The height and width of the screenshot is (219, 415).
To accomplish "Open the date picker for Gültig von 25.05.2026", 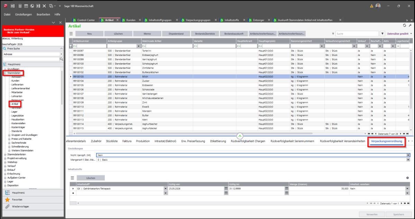I will coord(226,189).
